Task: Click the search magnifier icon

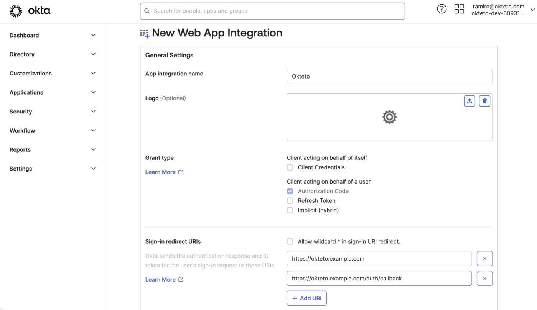Action: pyautogui.click(x=147, y=11)
